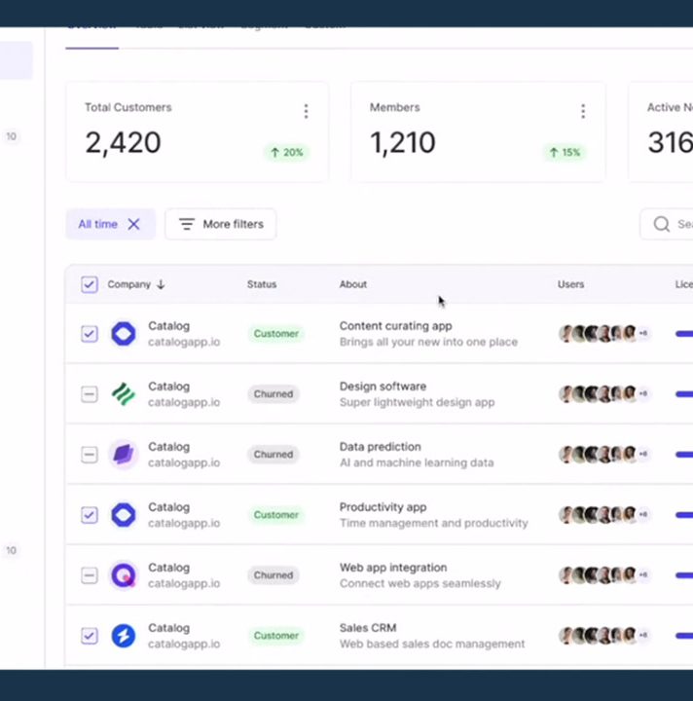Check the Design software row checkbox
The image size is (693, 701).
pos(90,394)
